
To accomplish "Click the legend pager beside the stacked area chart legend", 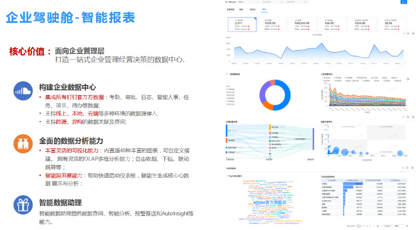I will [x=408, y=79].
